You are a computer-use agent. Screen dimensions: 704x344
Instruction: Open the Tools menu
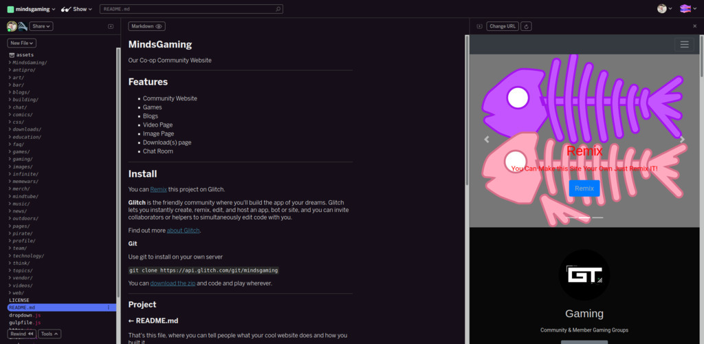49,334
